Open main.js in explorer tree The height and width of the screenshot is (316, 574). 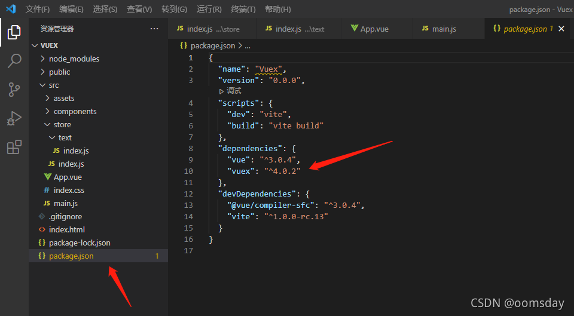[x=98, y=203]
